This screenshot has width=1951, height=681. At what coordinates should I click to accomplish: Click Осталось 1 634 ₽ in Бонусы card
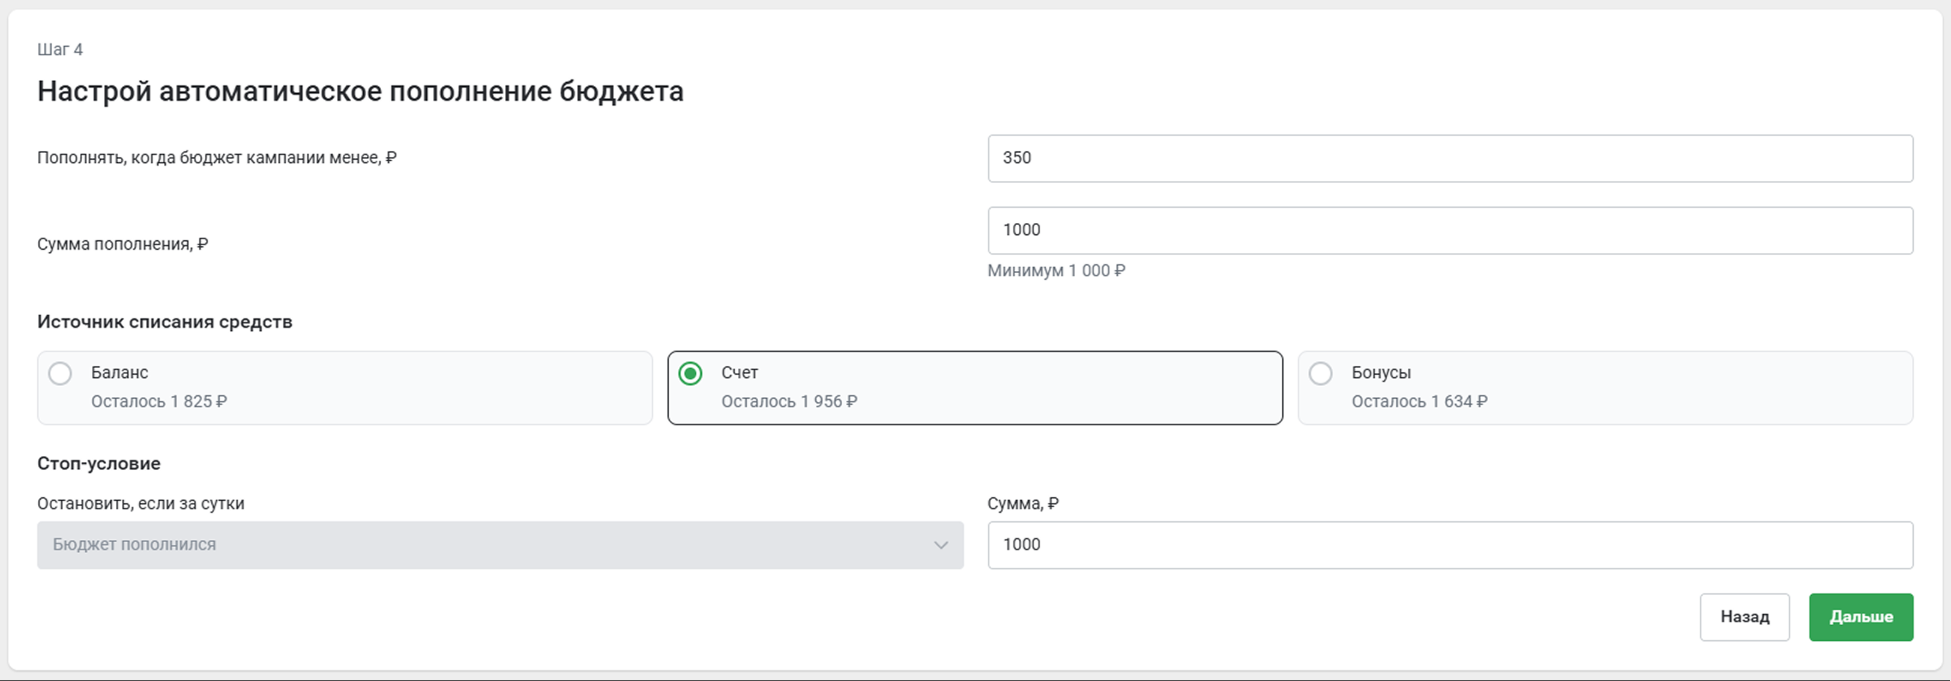coord(1419,402)
